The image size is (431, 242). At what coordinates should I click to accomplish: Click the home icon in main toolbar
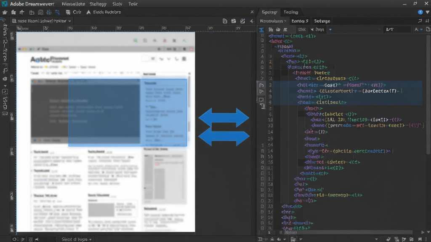click(5, 12)
